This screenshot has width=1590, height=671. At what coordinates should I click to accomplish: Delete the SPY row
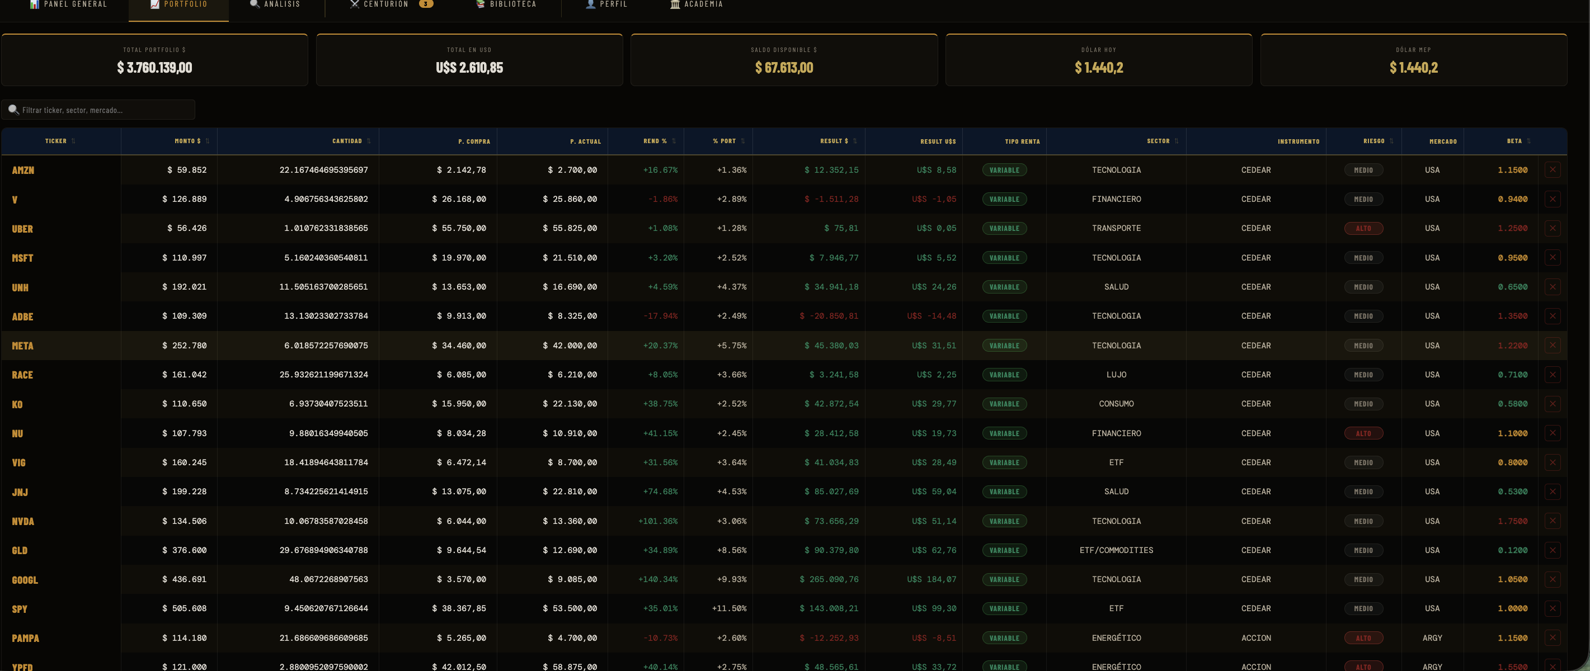pyautogui.click(x=1553, y=609)
